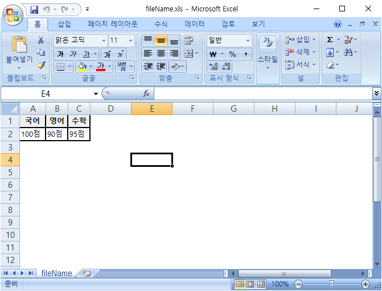This screenshot has height=291, width=382.
Task: Click the Cut scissors icon
Action: click(41, 40)
